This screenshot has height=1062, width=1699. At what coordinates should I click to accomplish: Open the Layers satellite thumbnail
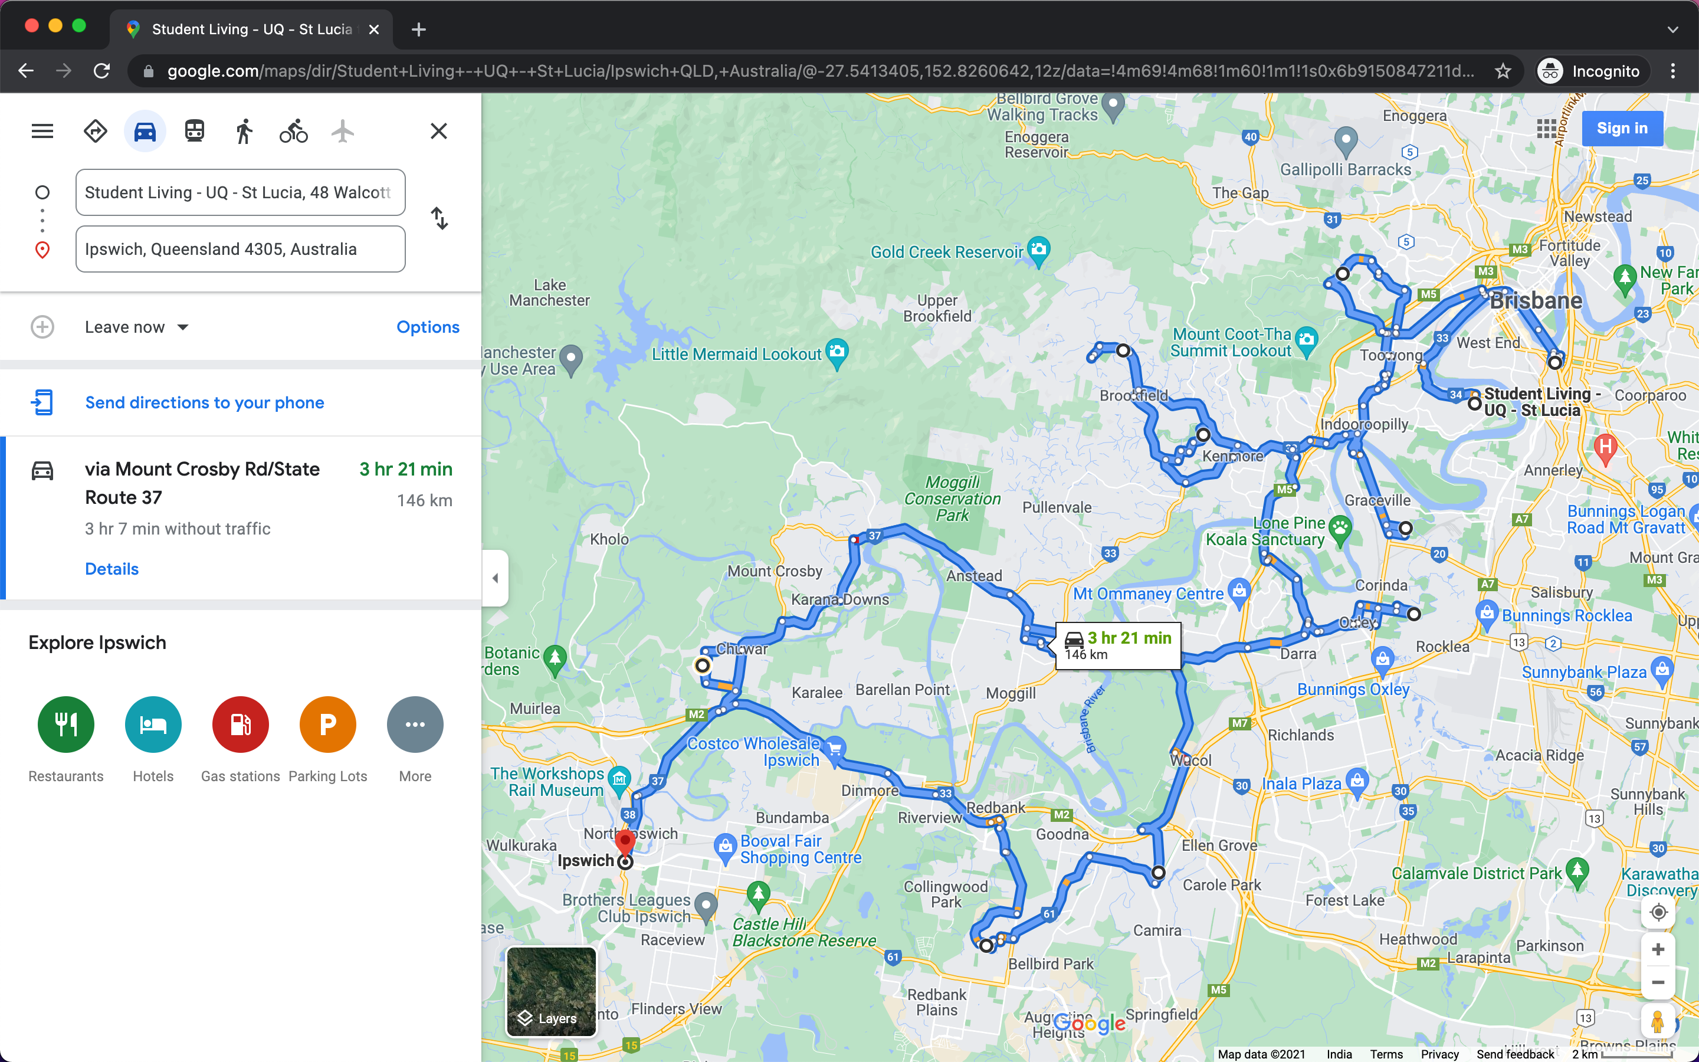(x=551, y=992)
